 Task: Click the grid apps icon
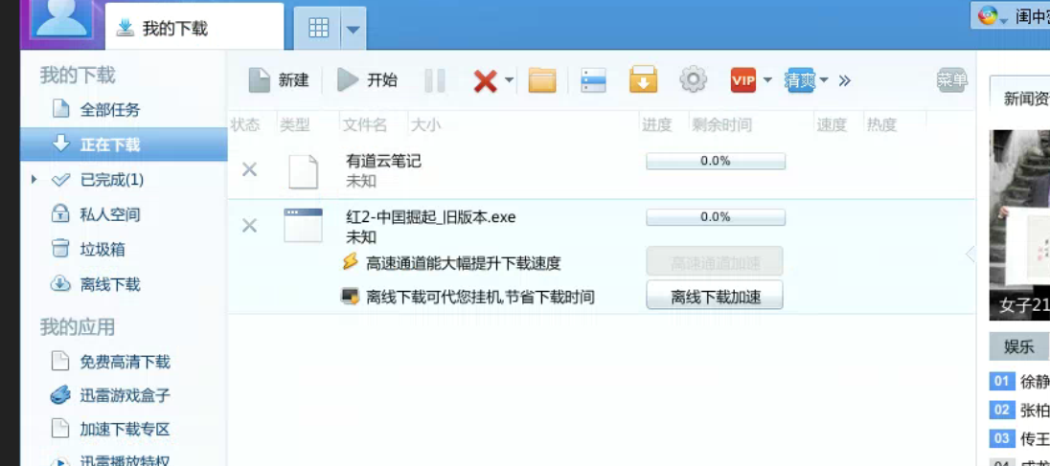318,28
